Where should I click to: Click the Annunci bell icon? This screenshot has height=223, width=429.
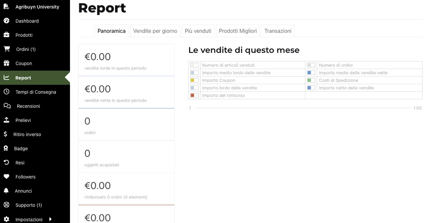pos(6,191)
